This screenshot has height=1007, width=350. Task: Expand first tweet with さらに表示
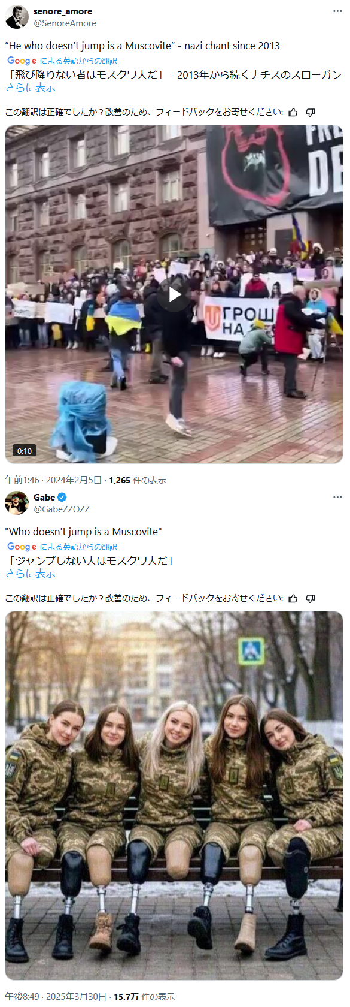[31, 88]
